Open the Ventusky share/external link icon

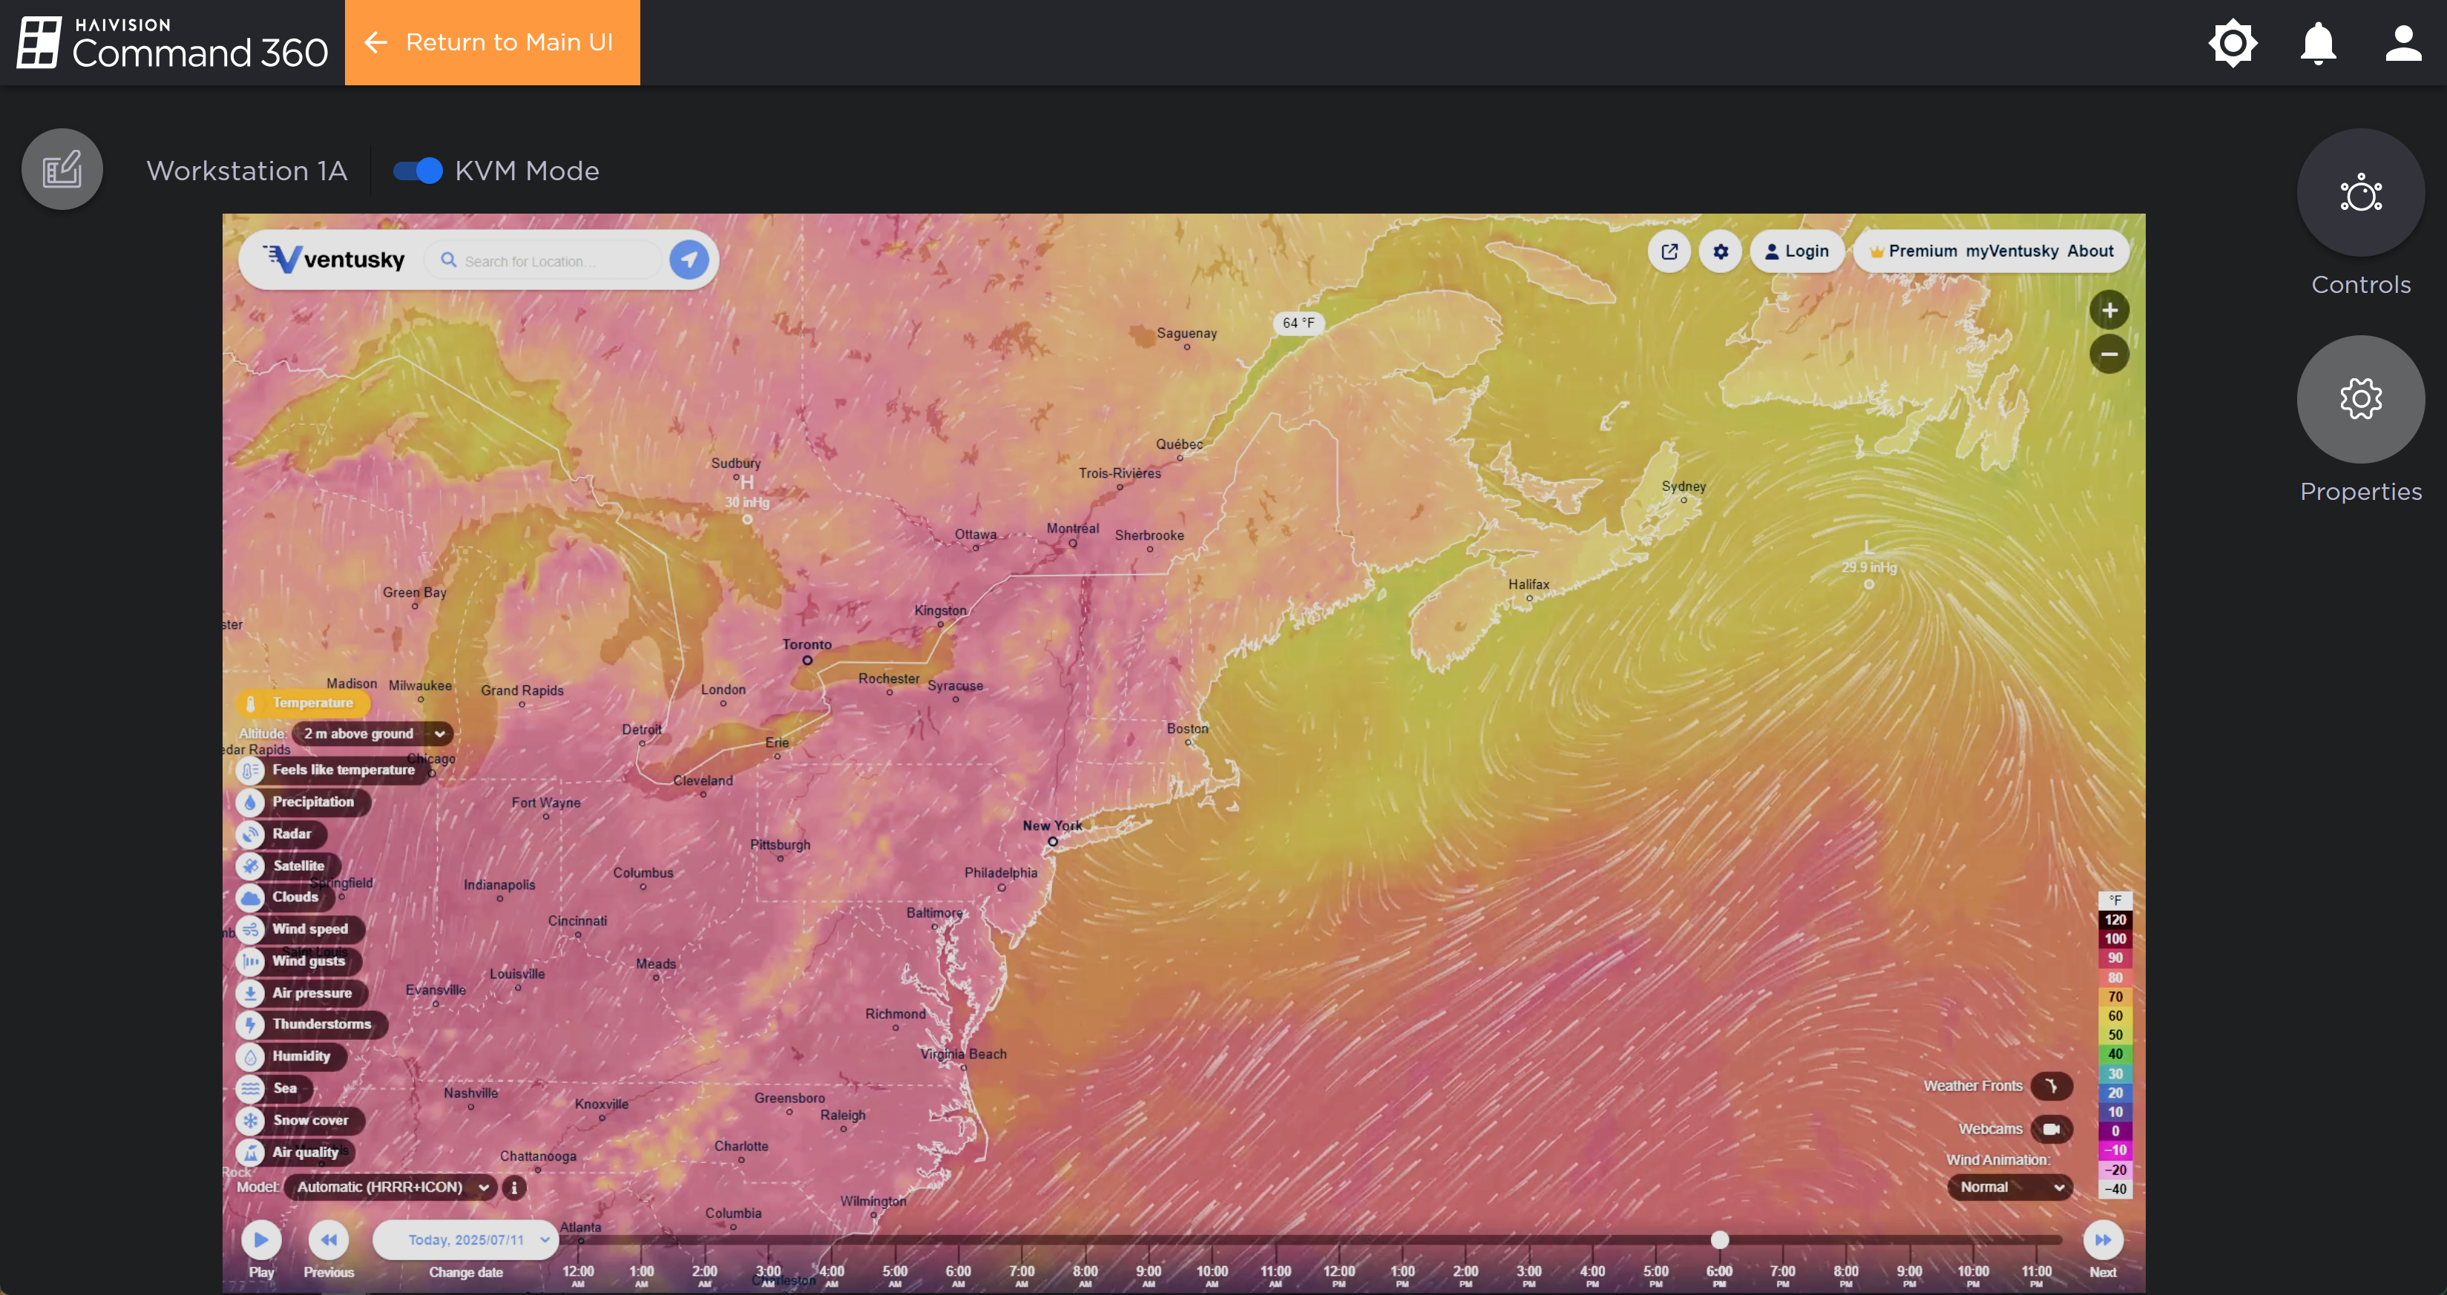pyautogui.click(x=1669, y=251)
